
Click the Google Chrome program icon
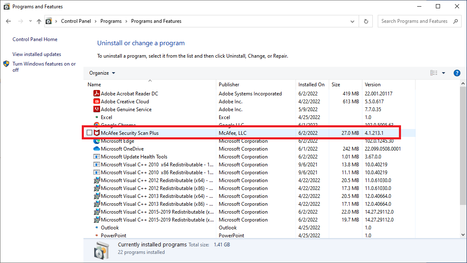(96, 125)
